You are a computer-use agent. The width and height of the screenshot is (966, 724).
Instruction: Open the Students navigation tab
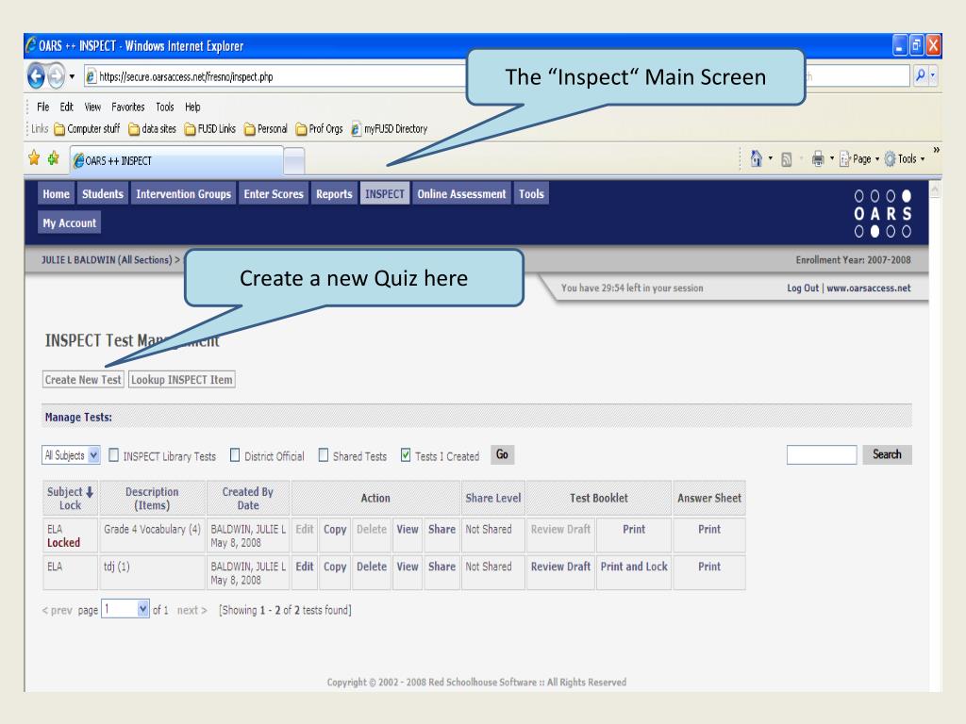click(x=102, y=193)
